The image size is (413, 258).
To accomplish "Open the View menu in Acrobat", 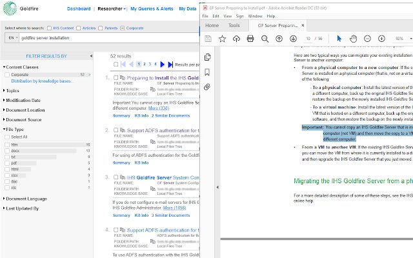I will pyautogui.click(x=228, y=16).
